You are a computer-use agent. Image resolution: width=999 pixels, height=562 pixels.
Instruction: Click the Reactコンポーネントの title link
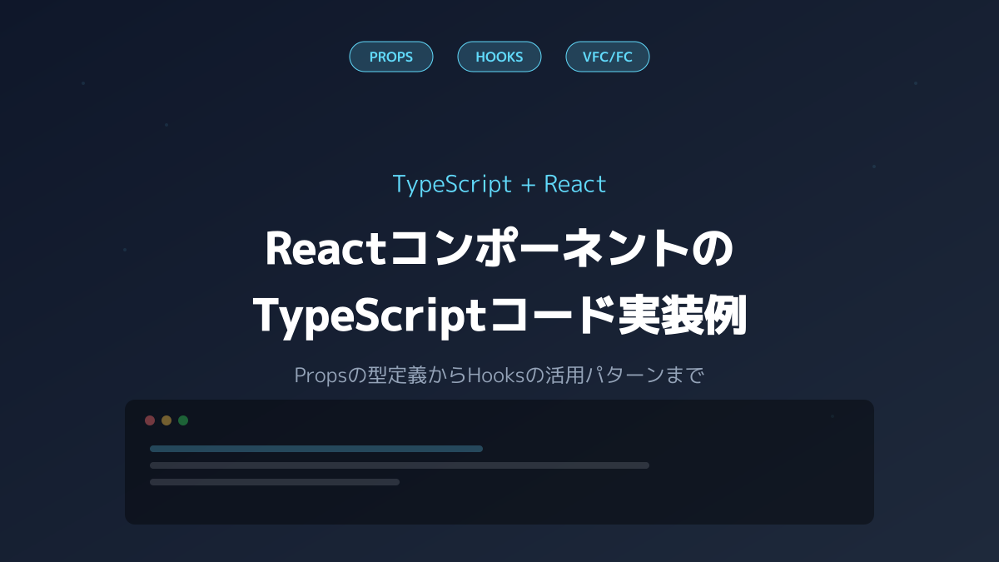(x=499, y=247)
